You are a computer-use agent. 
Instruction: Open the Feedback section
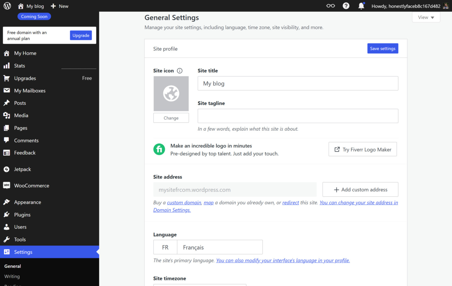click(x=25, y=153)
